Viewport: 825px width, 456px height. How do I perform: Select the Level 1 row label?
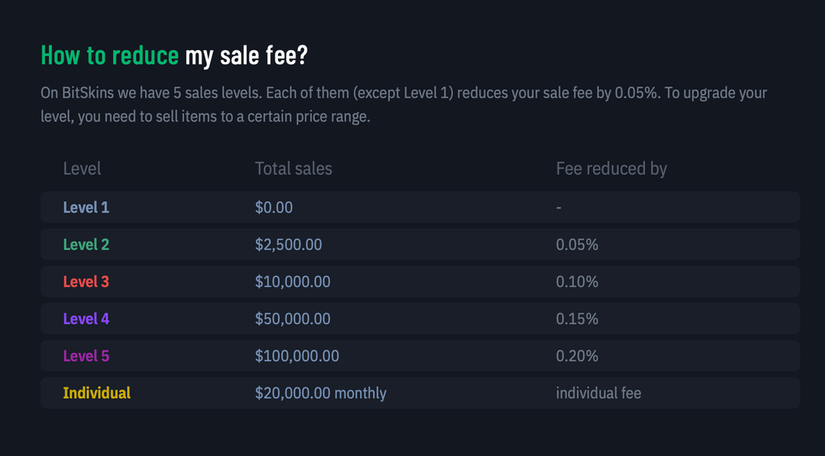tap(86, 208)
